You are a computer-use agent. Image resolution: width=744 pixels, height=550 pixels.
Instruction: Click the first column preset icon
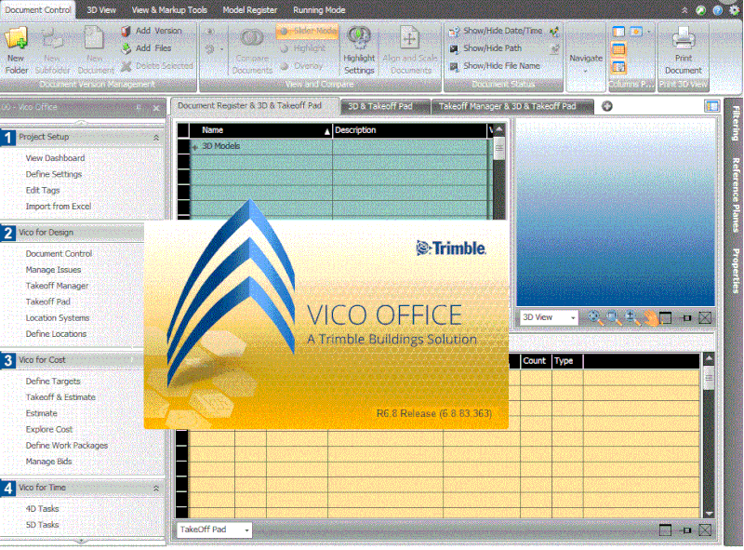tap(618, 32)
